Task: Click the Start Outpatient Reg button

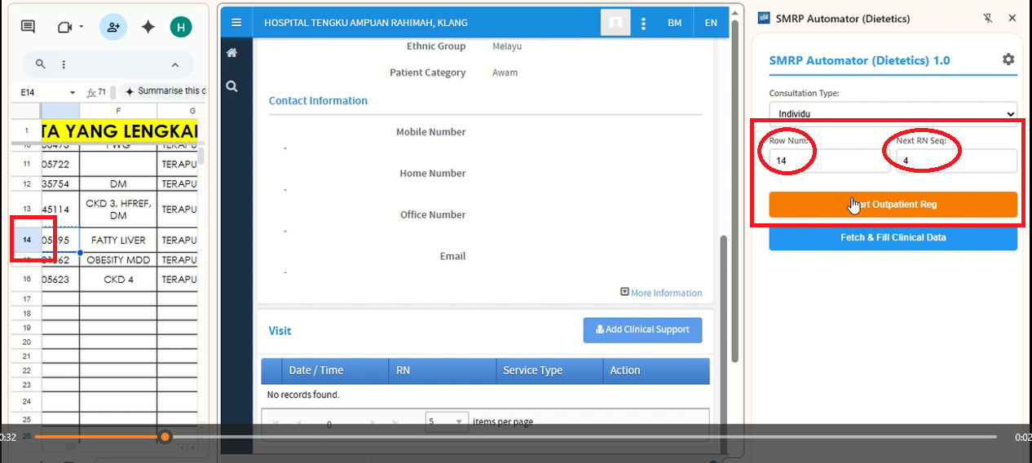Action: (893, 205)
